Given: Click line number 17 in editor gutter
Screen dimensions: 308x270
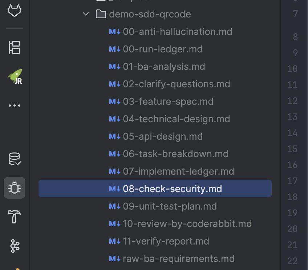Looking at the screenshot, I should tap(292, 181).
